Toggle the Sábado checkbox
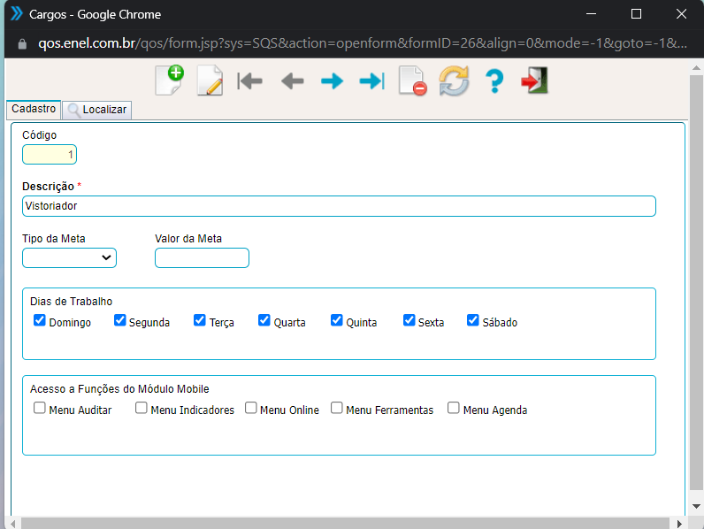 (x=473, y=320)
